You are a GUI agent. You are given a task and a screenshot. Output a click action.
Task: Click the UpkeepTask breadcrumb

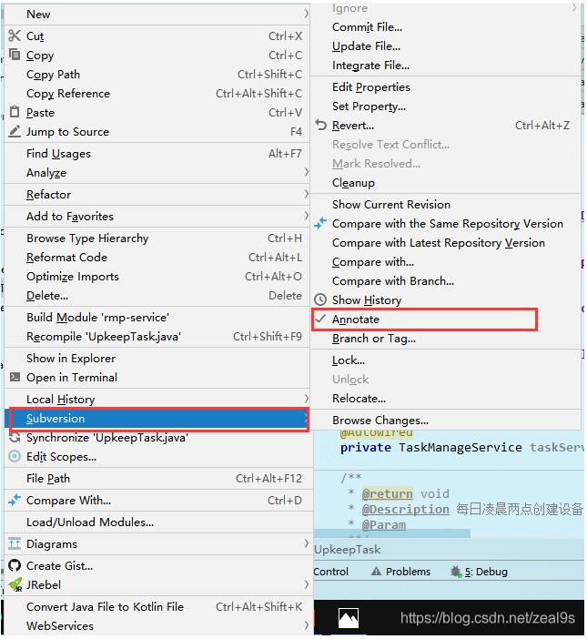click(x=347, y=550)
